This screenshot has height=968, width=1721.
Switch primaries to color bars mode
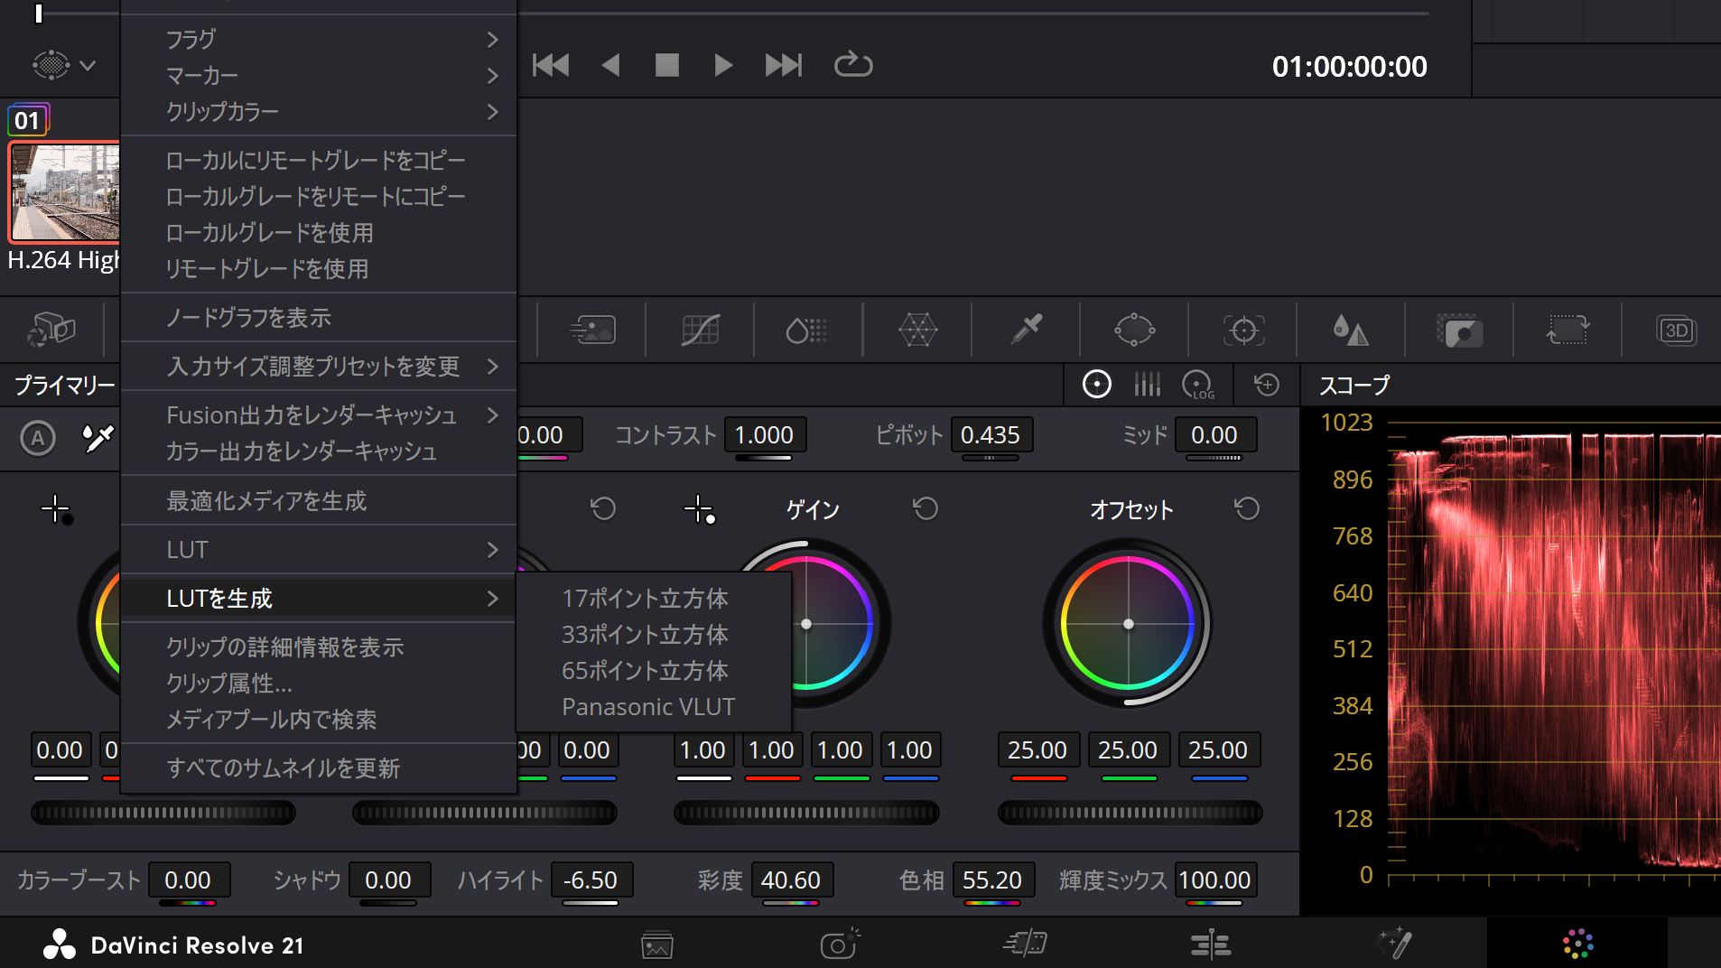1148,385
